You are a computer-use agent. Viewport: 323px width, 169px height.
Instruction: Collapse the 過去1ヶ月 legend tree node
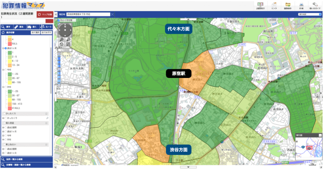point(3,48)
